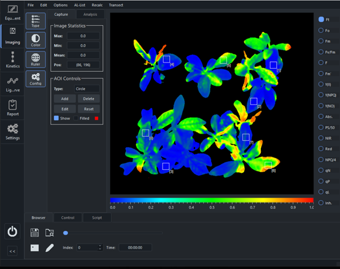Click AOI square labeled [3]
The width and height of the screenshot is (340, 269).
[166, 166]
